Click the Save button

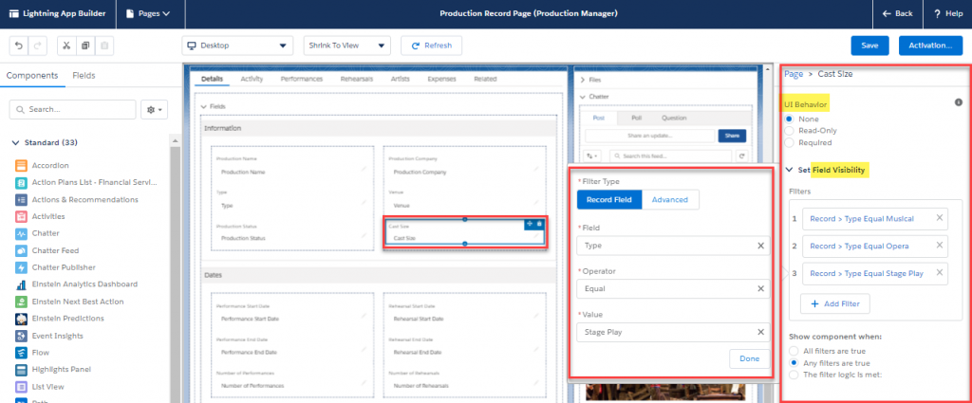pos(869,46)
